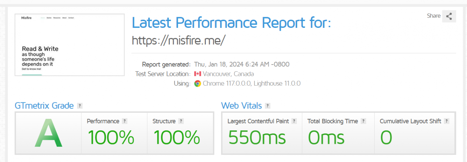The height and width of the screenshot is (162, 467).
Task: Click the Chrome browser icon
Action: pos(197,84)
